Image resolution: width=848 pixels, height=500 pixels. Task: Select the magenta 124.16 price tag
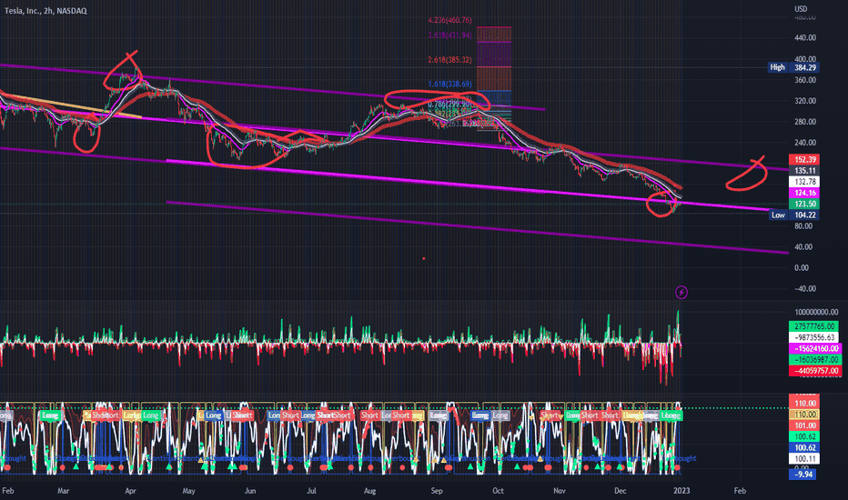tap(804, 193)
